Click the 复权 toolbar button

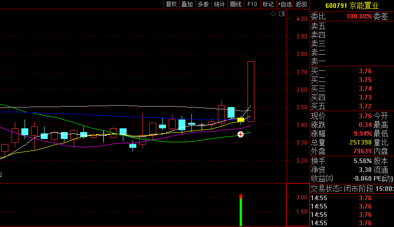pyautogui.click(x=172, y=4)
